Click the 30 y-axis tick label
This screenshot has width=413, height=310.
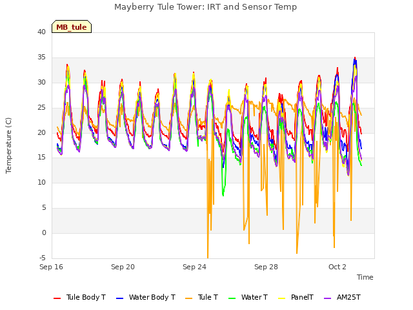click(41, 83)
